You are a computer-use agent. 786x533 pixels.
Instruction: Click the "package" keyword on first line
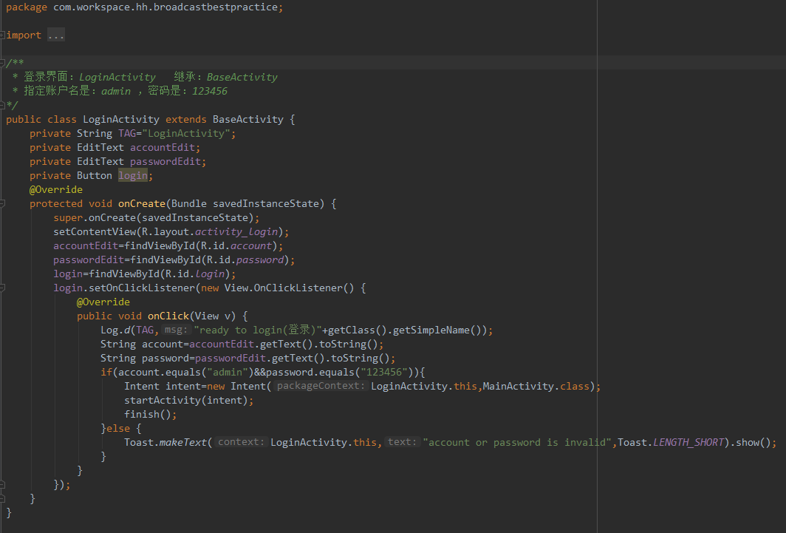(27, 7)
